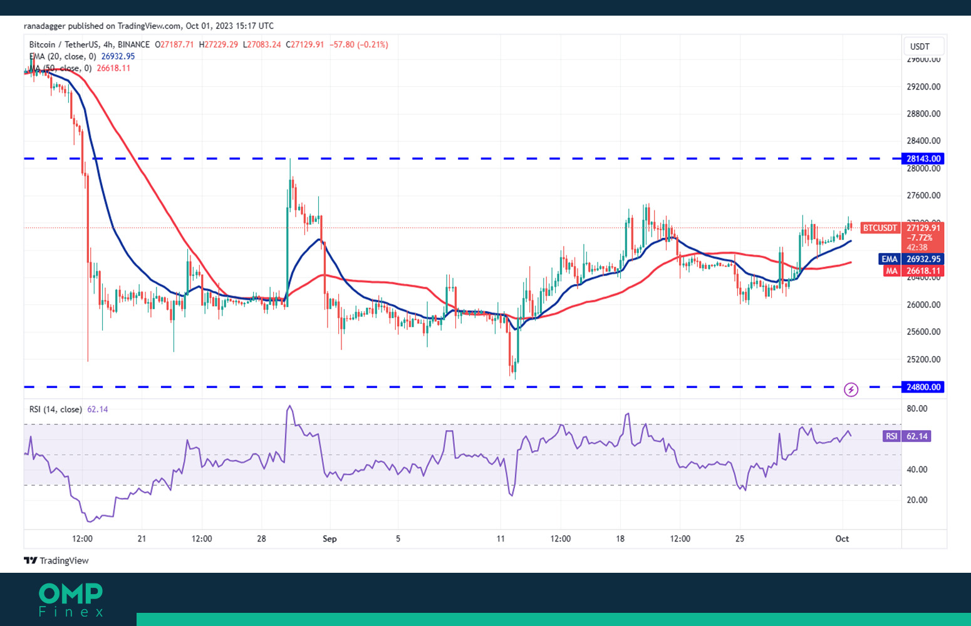Click the change value −57.80 (−0.21%)
Viewport: 971px width, 626px height.
pos(359,44)
